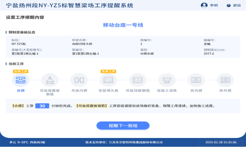The height and width of the screenshot is (147, 246).
Task: Click the 退出 logout link
Action: click(x=237, y=5)
